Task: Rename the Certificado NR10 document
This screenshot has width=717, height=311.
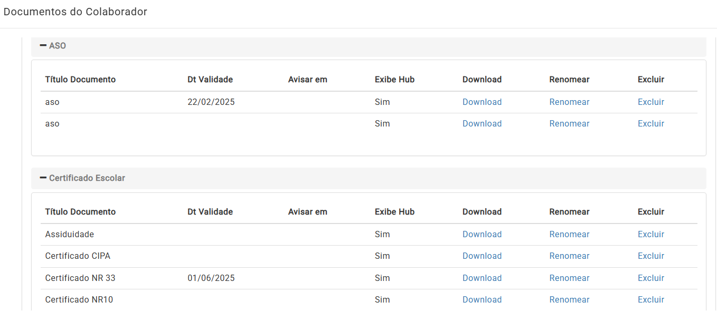Action: (x=569, y=300)
